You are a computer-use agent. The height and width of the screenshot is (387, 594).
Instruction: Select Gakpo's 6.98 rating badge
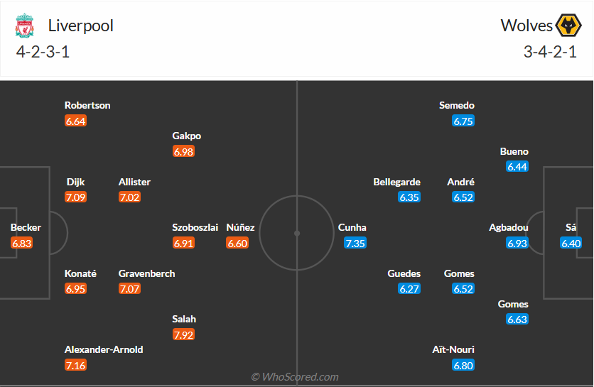(183, 151)
